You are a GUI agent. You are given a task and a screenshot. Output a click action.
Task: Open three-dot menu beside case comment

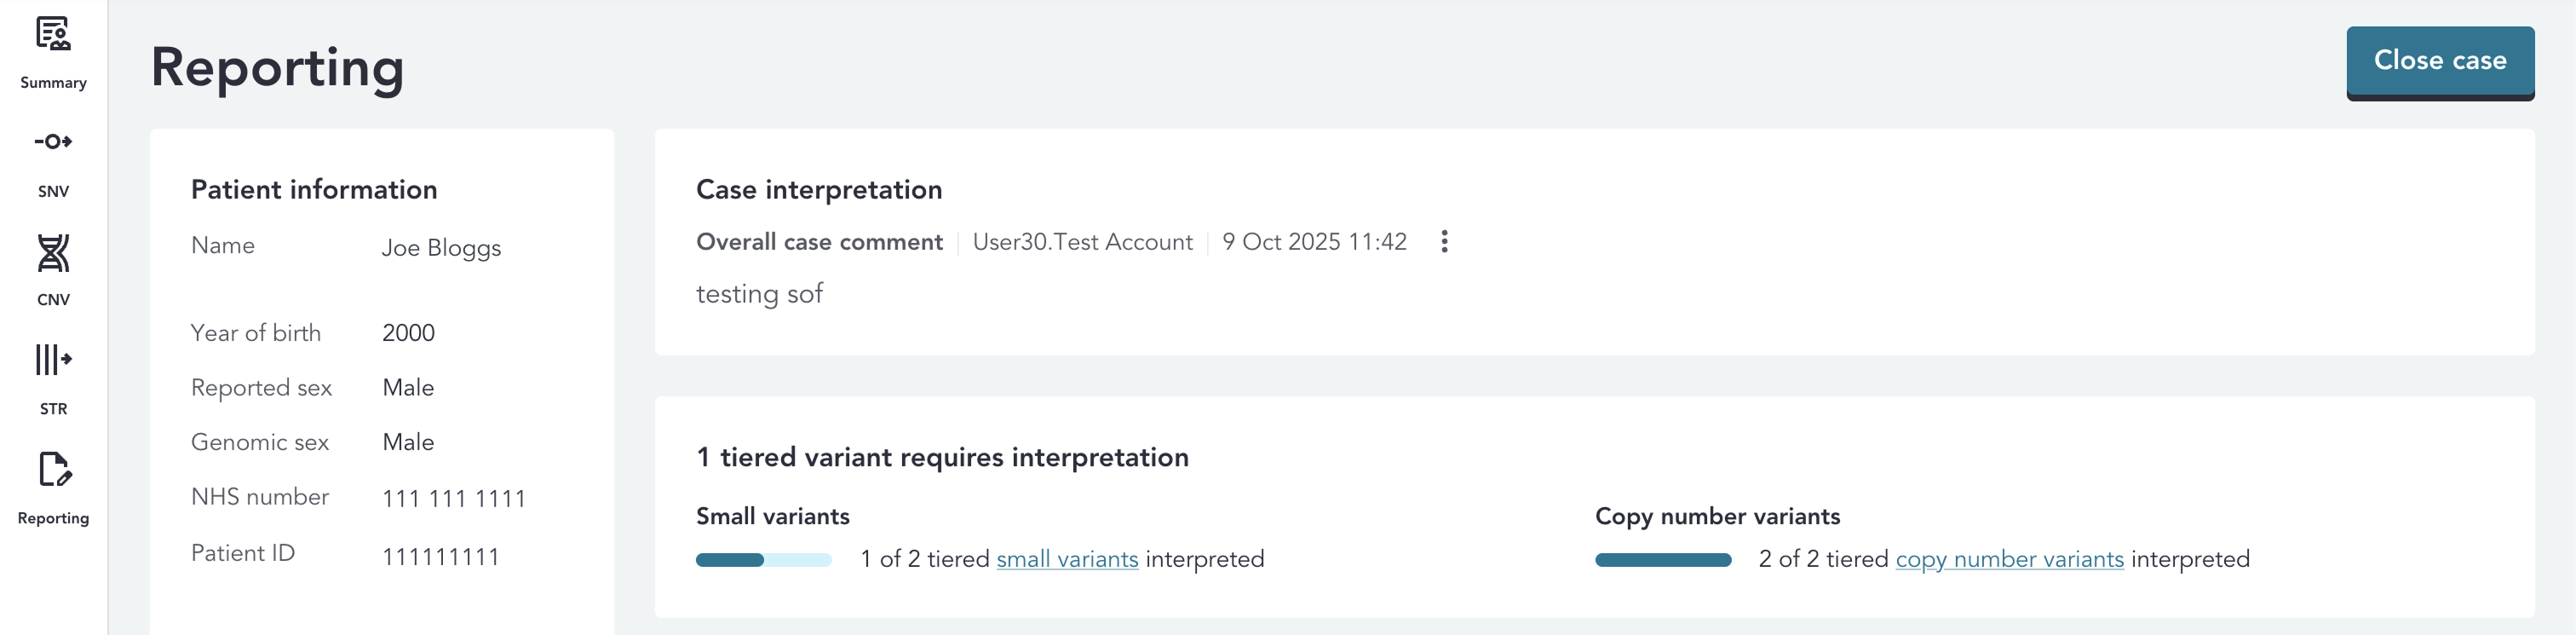tap(1444, 242)
